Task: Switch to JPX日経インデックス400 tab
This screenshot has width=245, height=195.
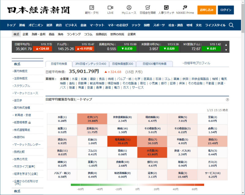Action: coord(91,64)
